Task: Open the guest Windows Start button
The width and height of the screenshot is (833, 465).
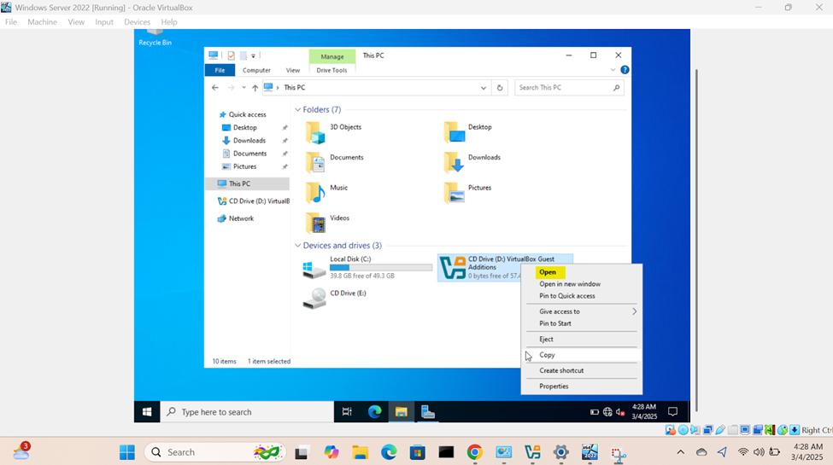Action: (x=147, y=412)
